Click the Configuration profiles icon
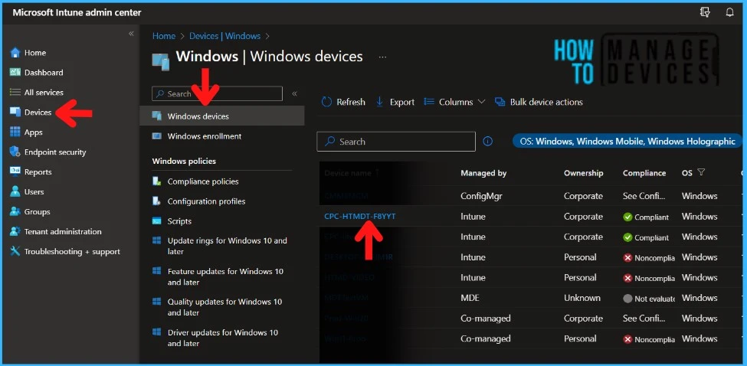Screen dimensions: 747x366 [x=156, y=201]
